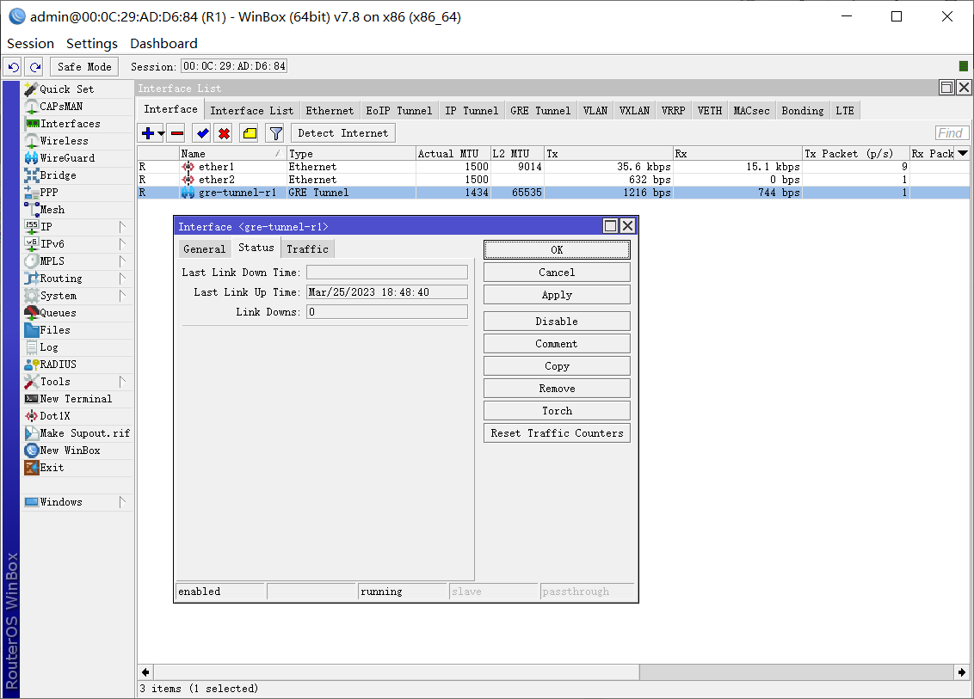
Task: Open PPP in sidebar
Action: (78, 193)
